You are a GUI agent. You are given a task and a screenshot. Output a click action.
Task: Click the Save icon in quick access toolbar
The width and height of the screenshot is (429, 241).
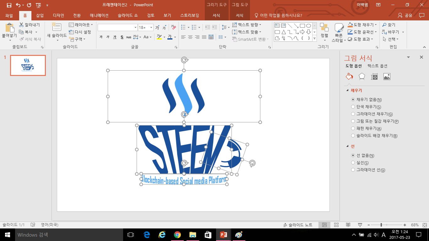[9, 5]
